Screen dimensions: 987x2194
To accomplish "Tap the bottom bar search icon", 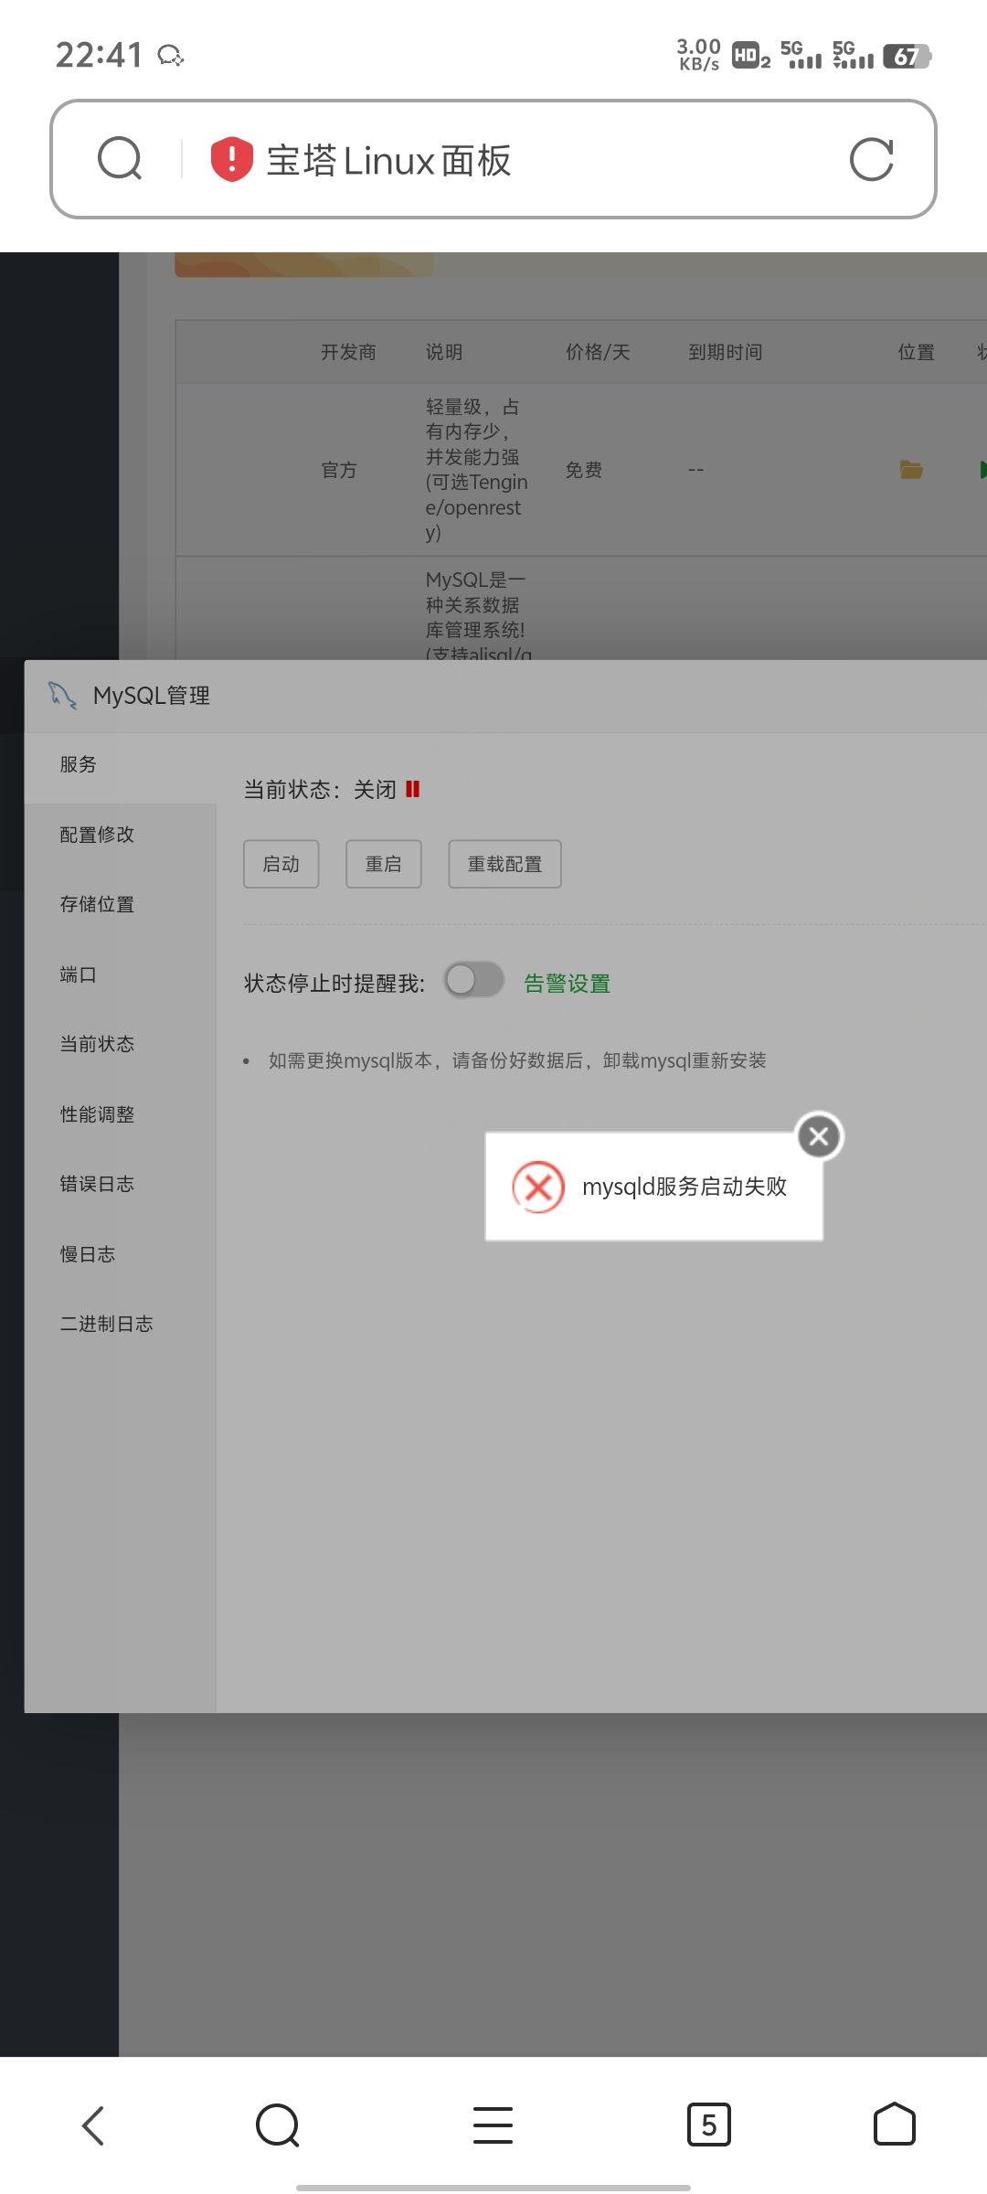I will click(x=278, y=2125).
